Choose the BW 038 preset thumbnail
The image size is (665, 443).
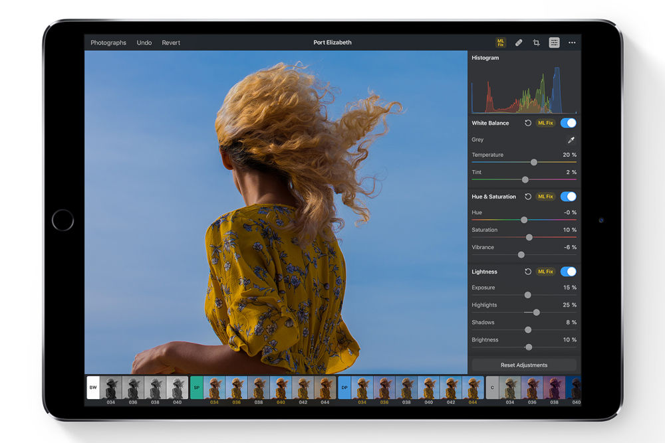[x=155, y=388]
